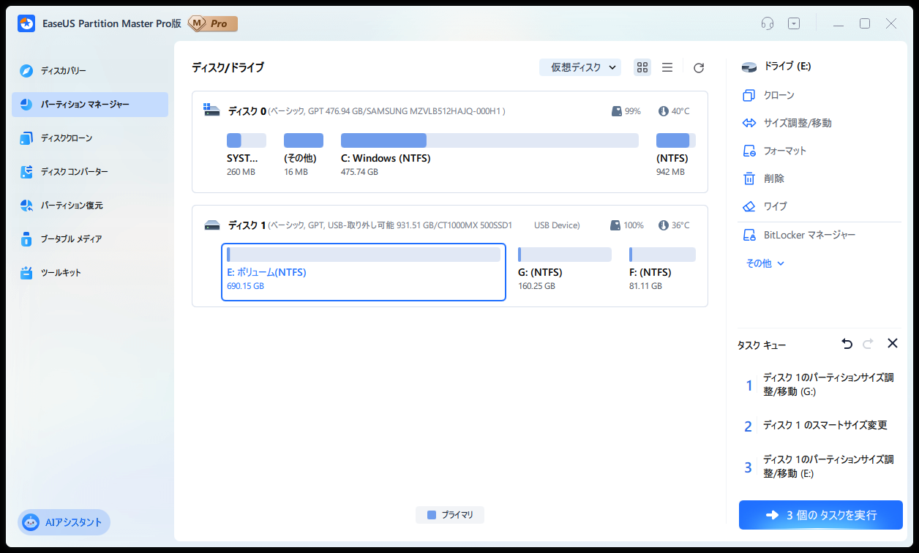The width and height of the screenshot is (919, 553).
Task: Open ツールキット in the sidebar
Action: click(x=90, y=273)
